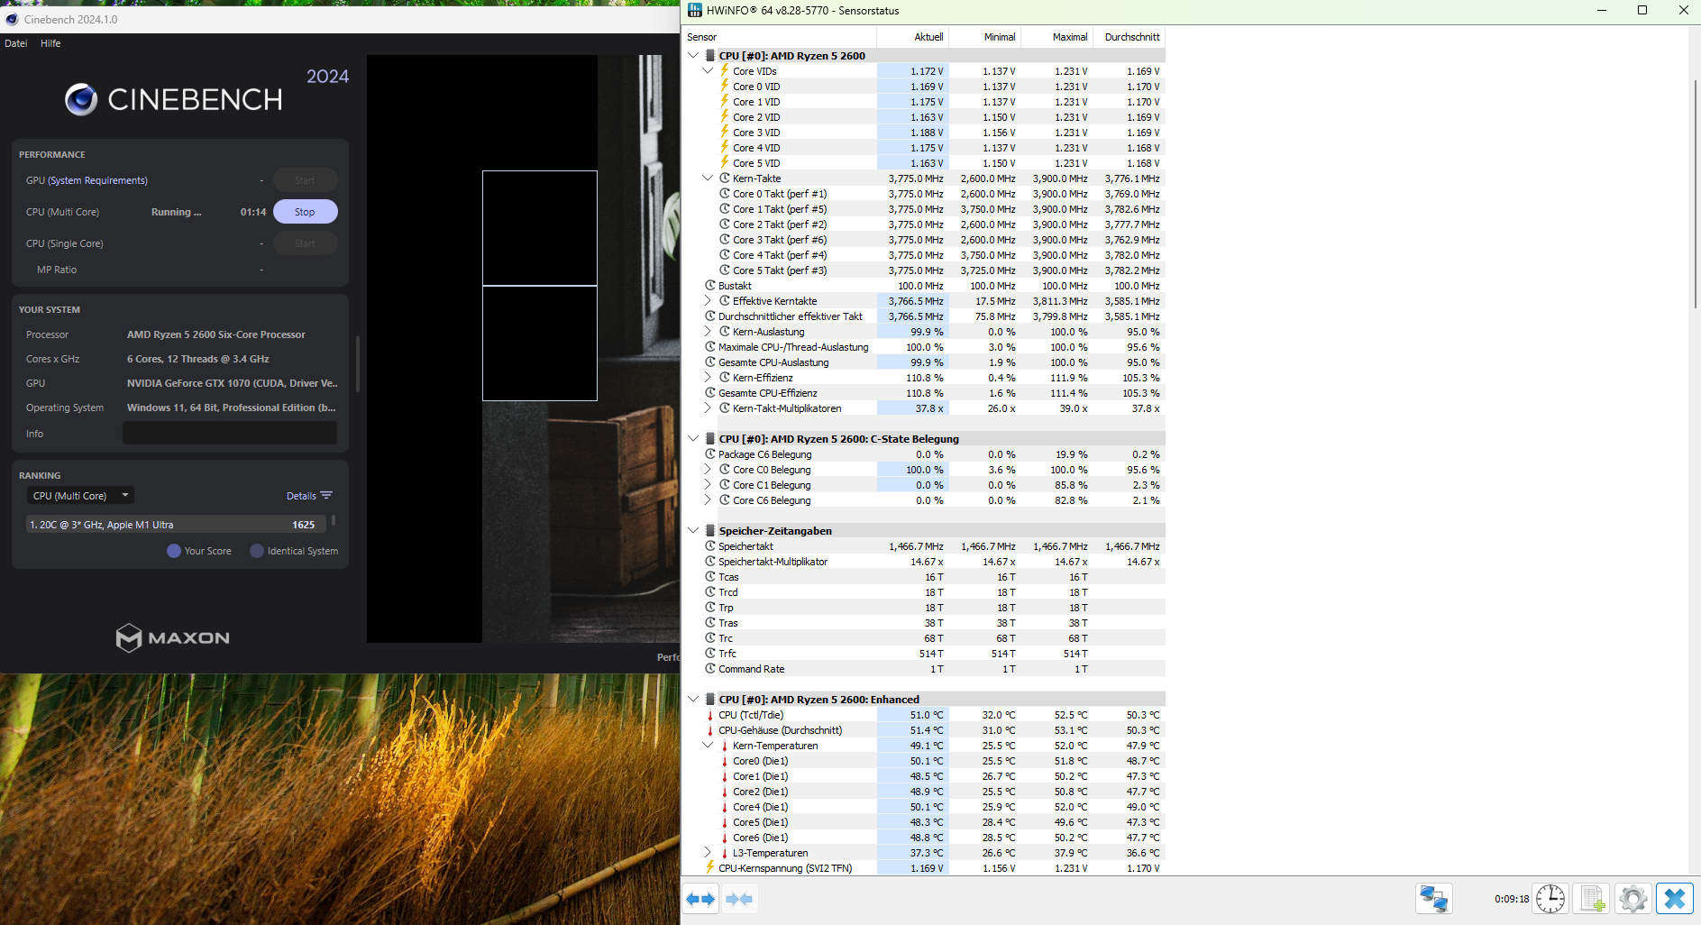Open CPU (Multi Core) ranking dropdown
Screen dimensions: 1701x925
pos(80,495)
